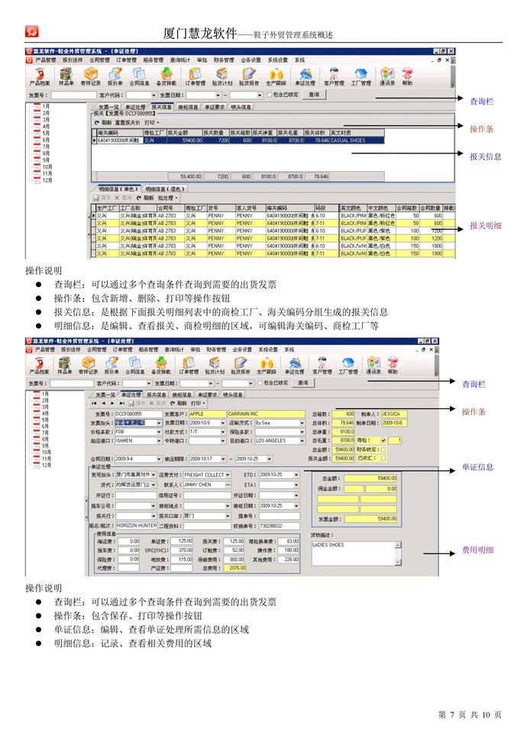Switch to the 明细信息（混色） tab

pos(163,189)
